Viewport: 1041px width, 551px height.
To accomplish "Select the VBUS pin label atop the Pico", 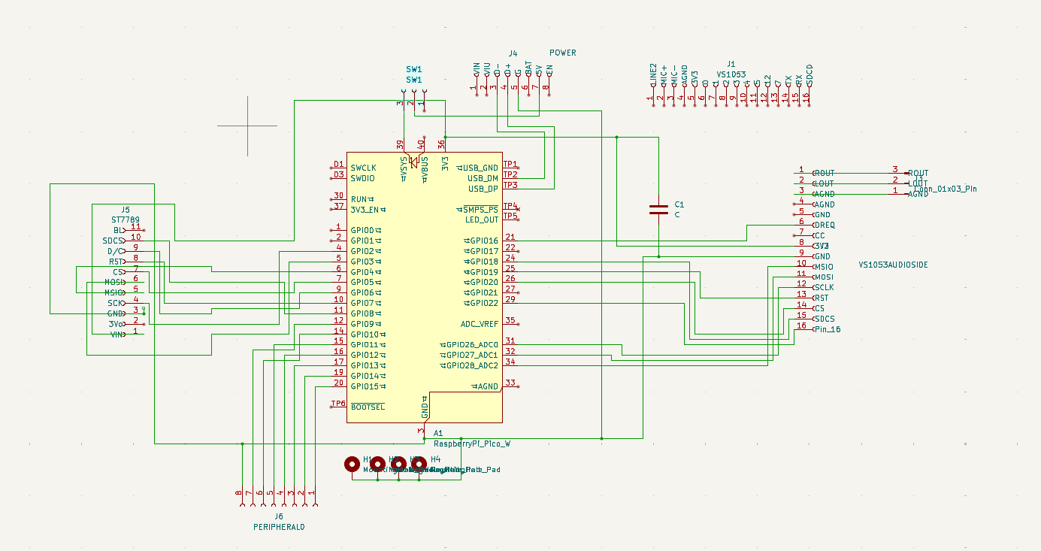I will point(425,169).
